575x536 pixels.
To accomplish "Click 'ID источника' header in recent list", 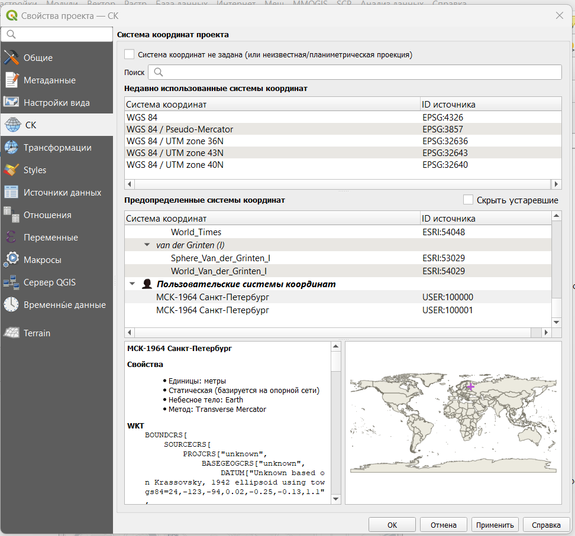I will pyautogui.click(x=490, y=105).
